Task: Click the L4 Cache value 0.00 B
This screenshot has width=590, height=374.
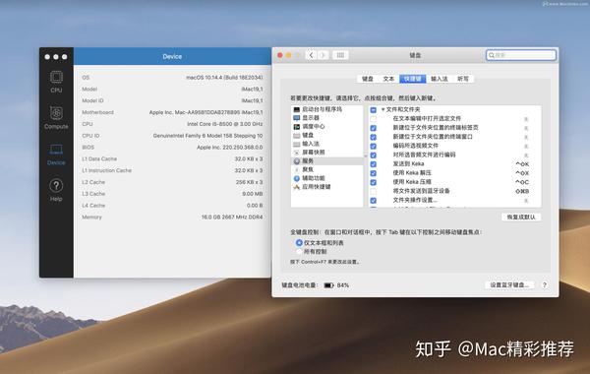Action: (255, 206)
